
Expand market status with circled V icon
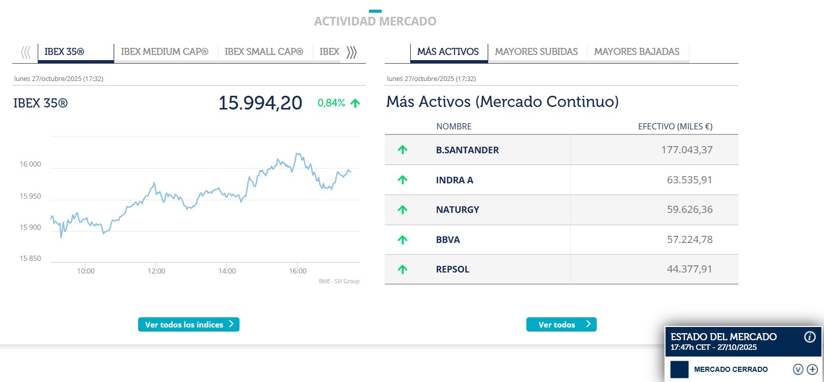798,369
